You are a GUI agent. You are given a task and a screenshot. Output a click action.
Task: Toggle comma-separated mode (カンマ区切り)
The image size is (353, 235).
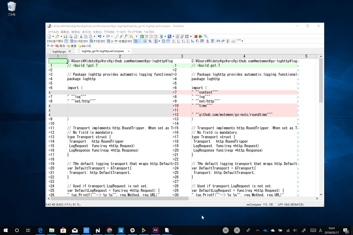point(79,41)
